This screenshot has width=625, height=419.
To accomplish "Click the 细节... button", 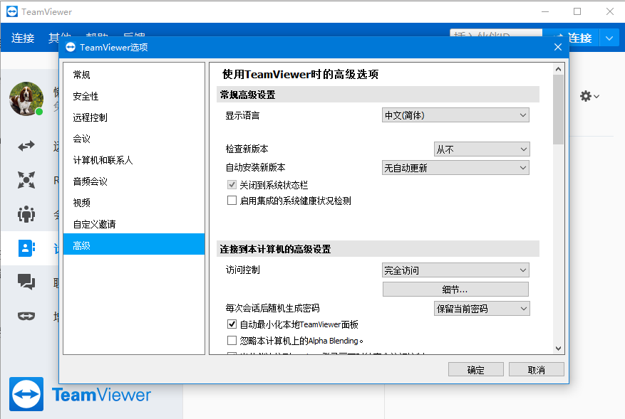I will 455,290.
